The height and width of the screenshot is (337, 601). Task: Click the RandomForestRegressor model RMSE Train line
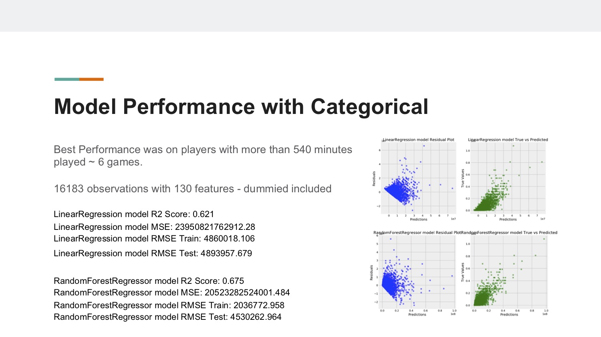tap(169, 305)
